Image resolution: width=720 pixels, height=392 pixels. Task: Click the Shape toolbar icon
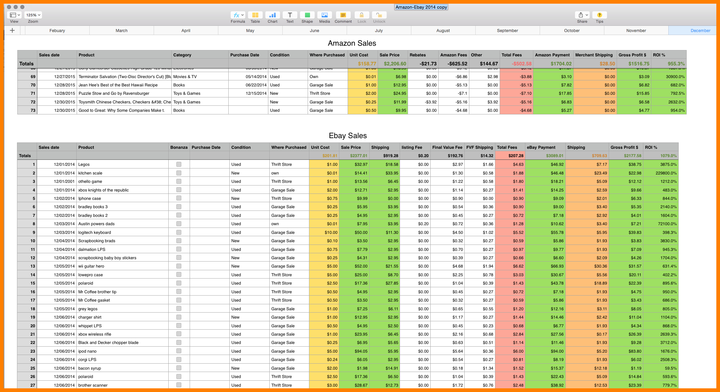point(307,15)
